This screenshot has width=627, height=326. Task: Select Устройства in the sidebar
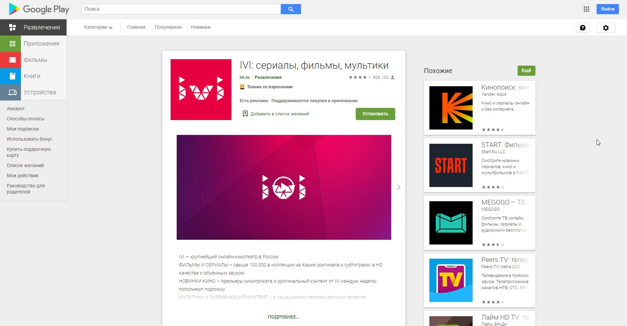[40, 92]
